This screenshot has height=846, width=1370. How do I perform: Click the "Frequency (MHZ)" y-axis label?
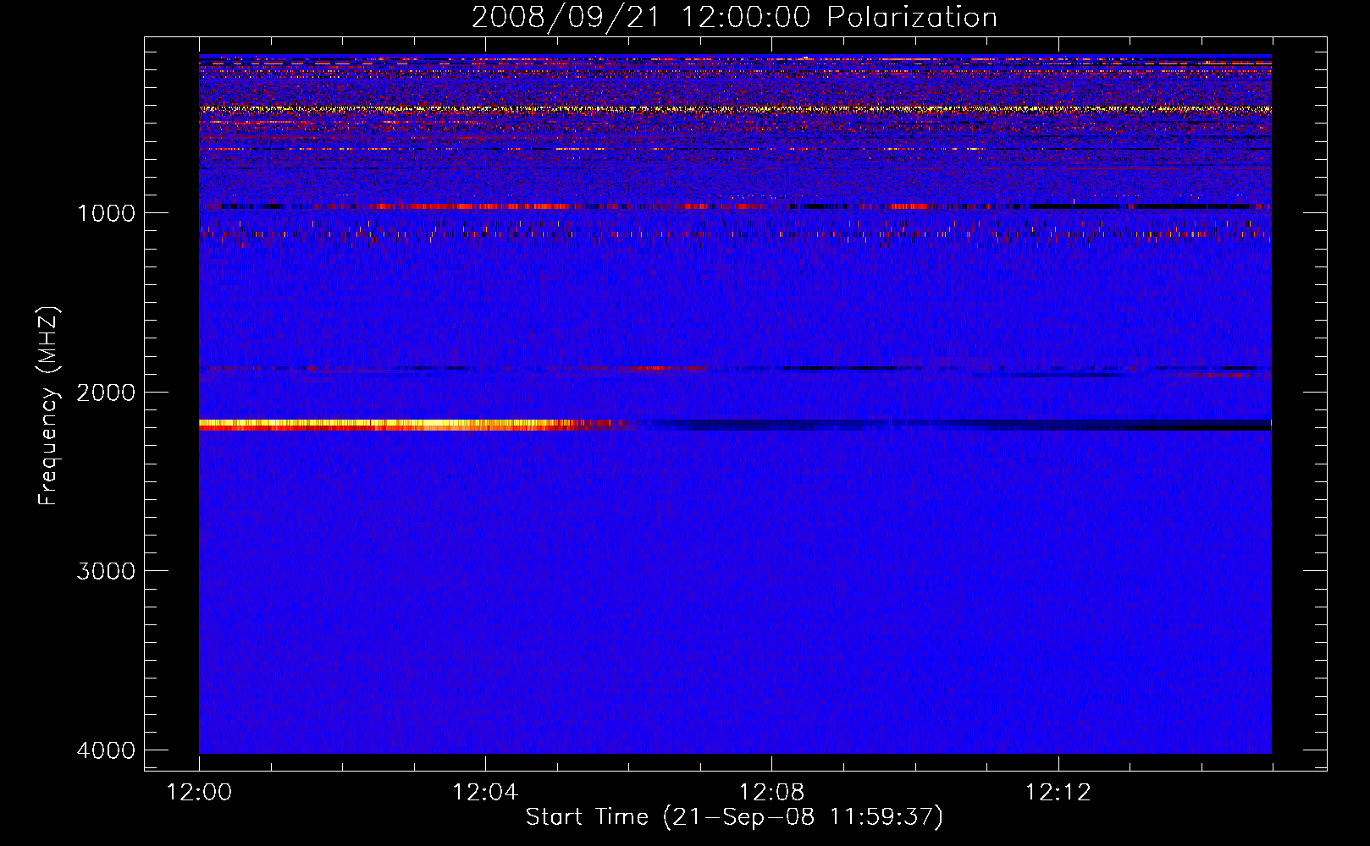(x=48, y=406)
